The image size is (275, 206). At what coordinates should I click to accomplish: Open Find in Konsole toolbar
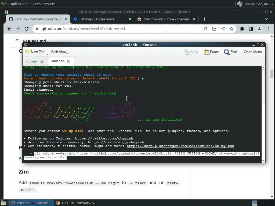click(x=231, y=52)
